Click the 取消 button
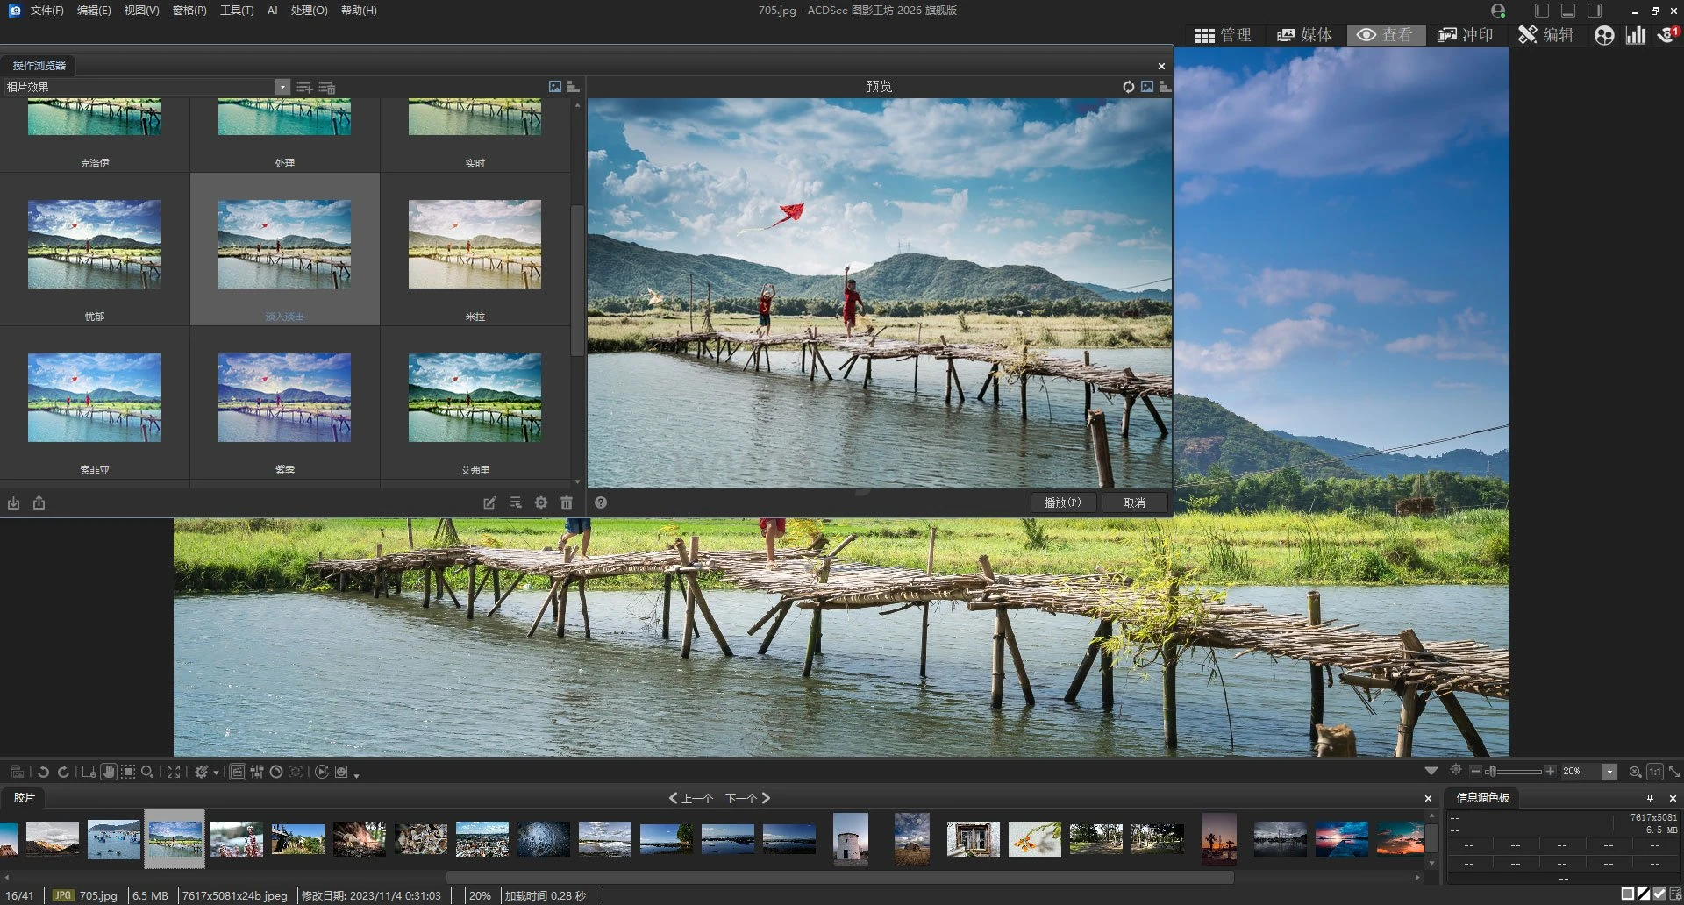 click(1134, 502)
